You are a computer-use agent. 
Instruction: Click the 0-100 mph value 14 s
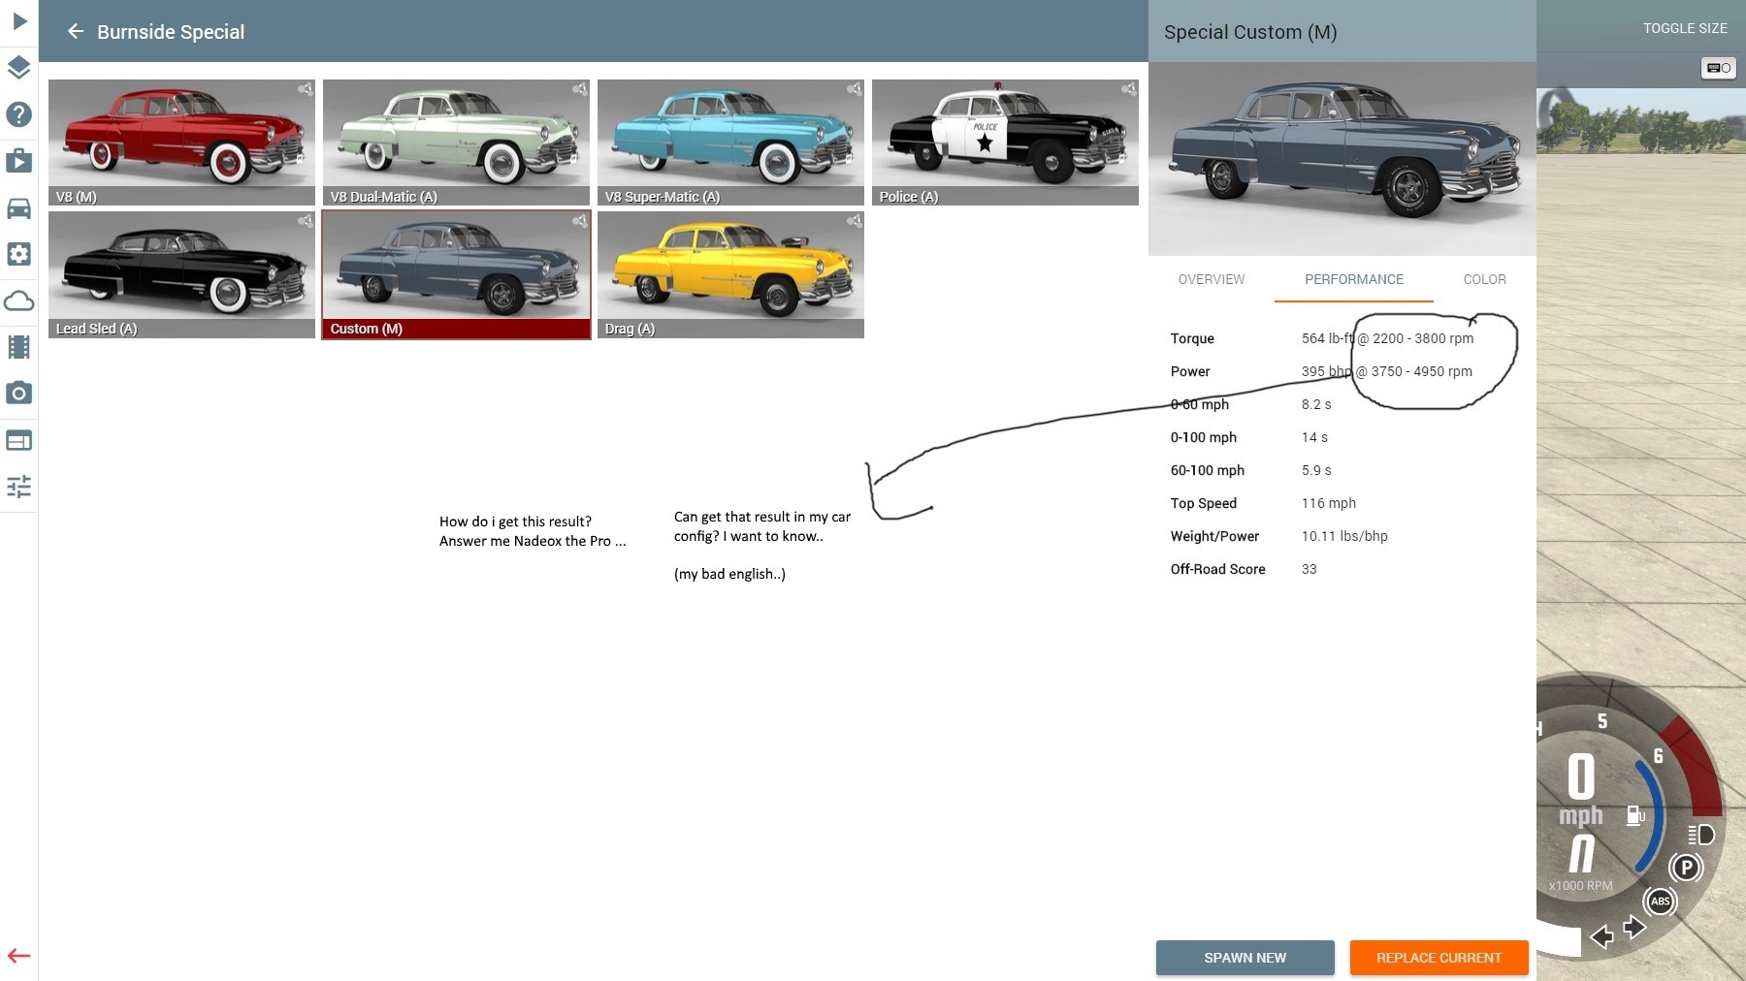[x=1314, y=437]
